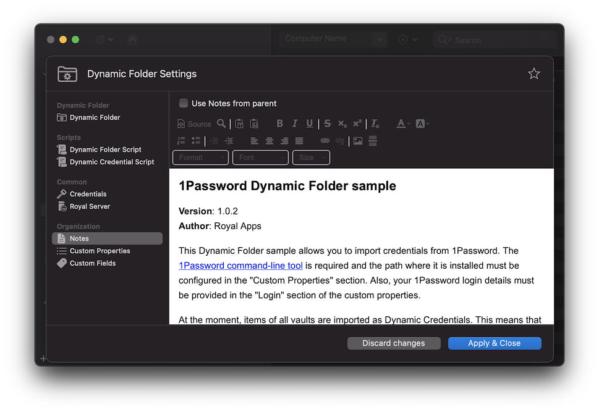Click the yellow minimize window button
This screenshot has width=599, height=412.
tap(63, 40)
